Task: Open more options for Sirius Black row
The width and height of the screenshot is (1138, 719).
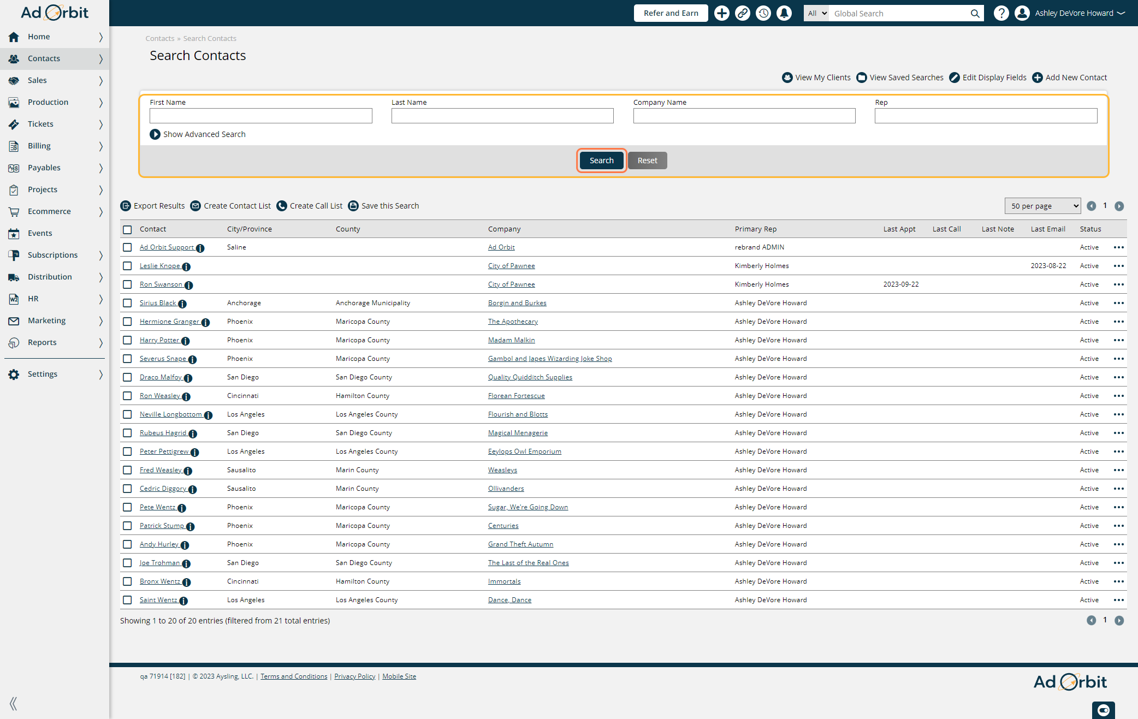Action: 1119,303
